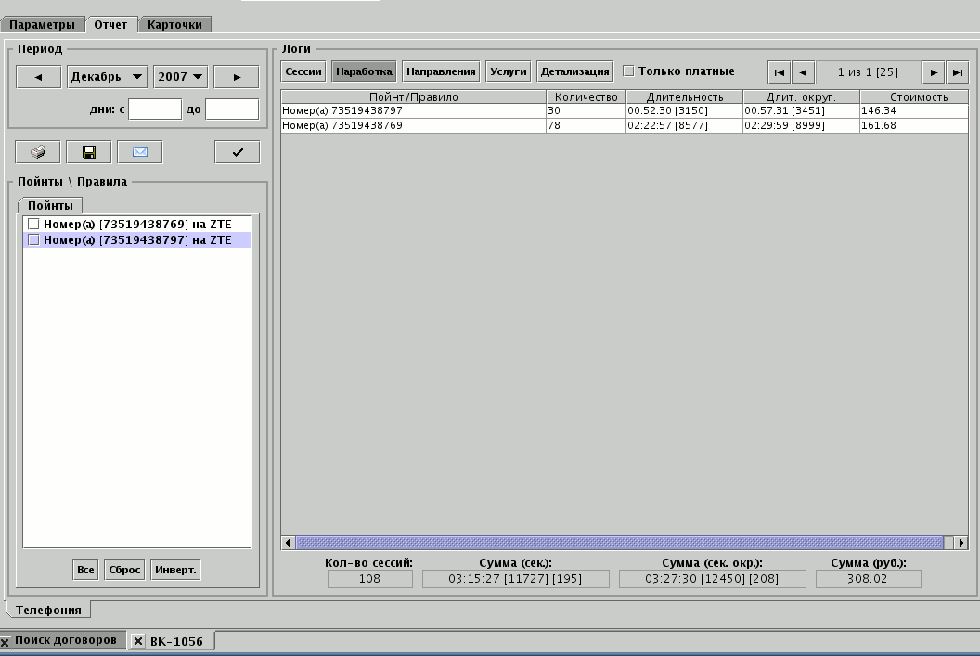The height and width of the screenshot is (656, 980).
Task: Click the Инверт. selection button
Action: pyautogui.click(x=176, y=570)
